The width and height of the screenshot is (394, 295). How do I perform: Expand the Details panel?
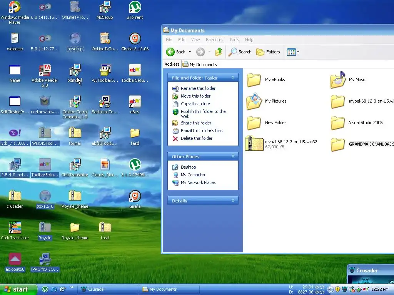click(x=233, y=201)
